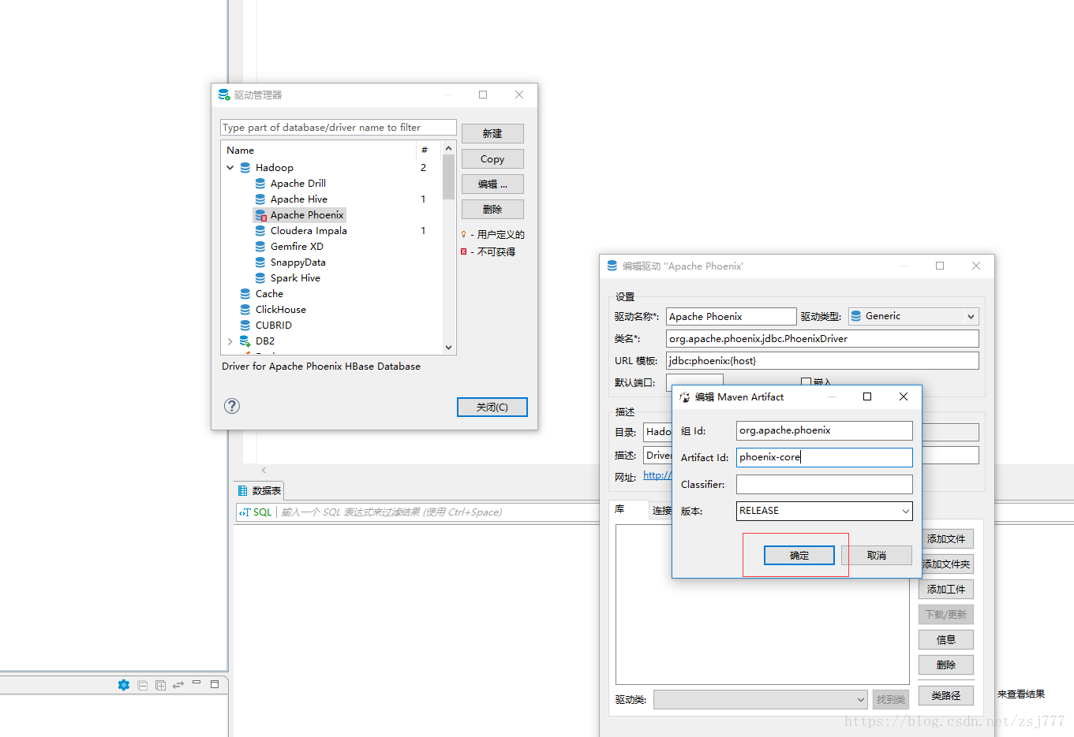Select Apache Drill driver
Viewport: 1074px width, 737px height.
point(298,184)
